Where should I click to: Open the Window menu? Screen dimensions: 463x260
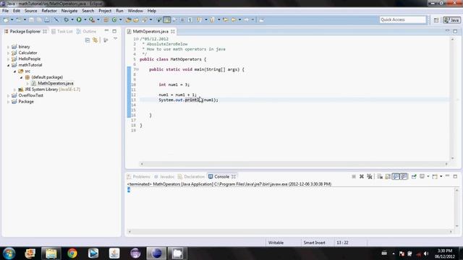click(x=135, y=11)
